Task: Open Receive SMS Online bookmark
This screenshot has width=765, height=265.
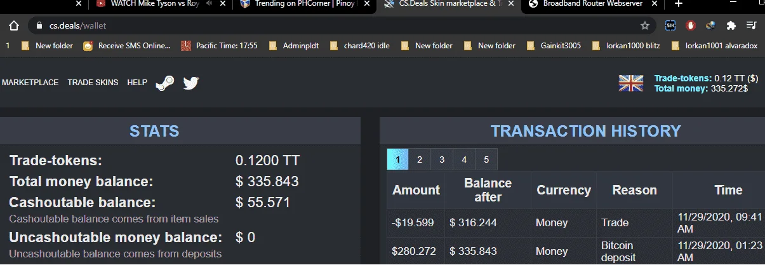Action: coord(127,46)
